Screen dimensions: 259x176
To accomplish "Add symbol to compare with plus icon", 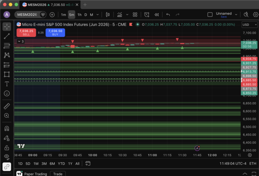I will tap(52, 15).
